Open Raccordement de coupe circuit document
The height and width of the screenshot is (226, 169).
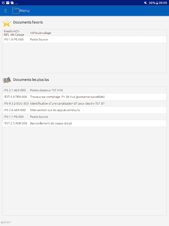51,123
